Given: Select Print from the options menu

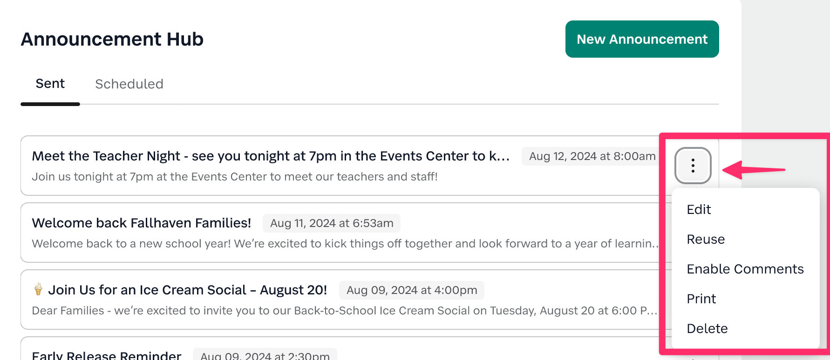Looking at the screenshot, I should pos(701,299).
